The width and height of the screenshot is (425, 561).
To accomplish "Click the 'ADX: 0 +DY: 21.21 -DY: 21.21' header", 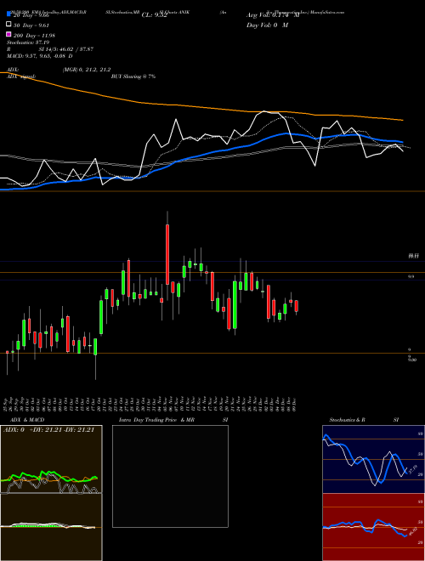I will click(48, 430).
